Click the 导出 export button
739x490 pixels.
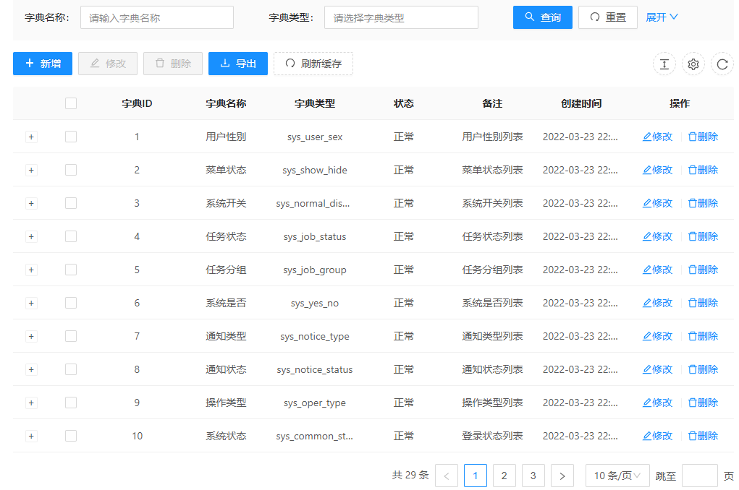[x=238, y=64]
